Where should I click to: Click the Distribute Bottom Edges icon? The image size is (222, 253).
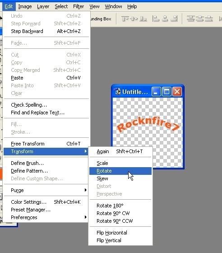point(209,19)
